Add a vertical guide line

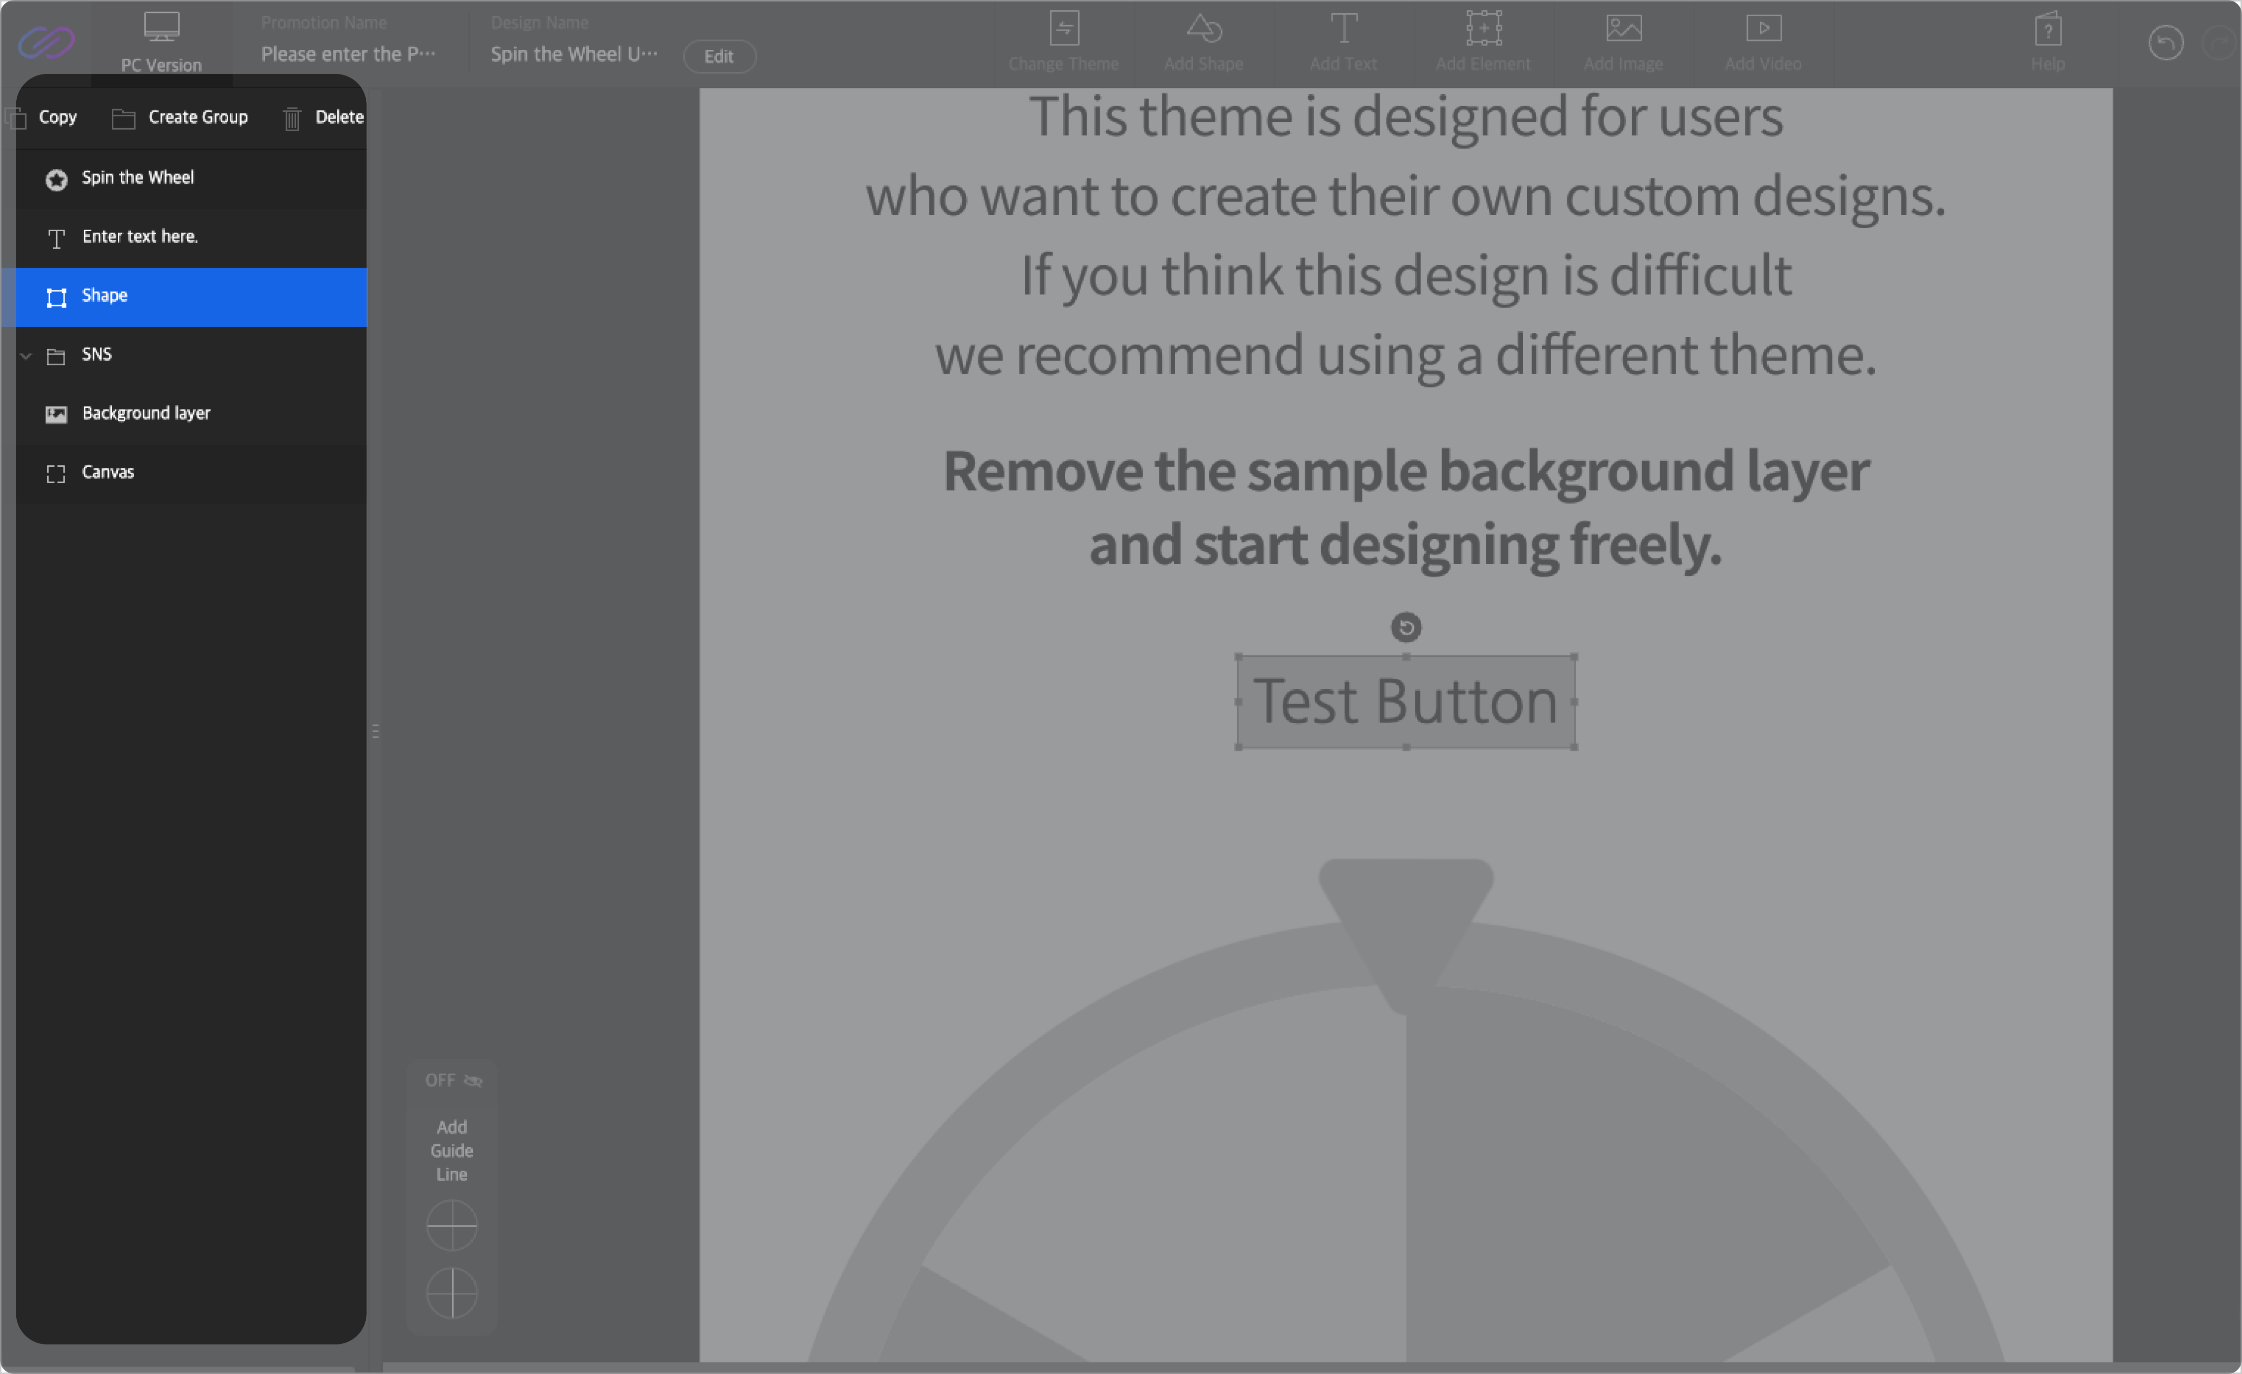(x=452, y=1292)
